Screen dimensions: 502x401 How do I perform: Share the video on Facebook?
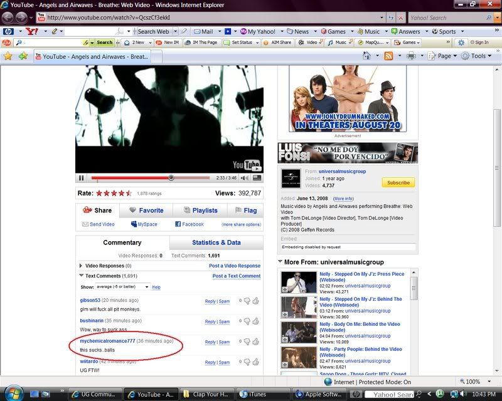(190, 224)
